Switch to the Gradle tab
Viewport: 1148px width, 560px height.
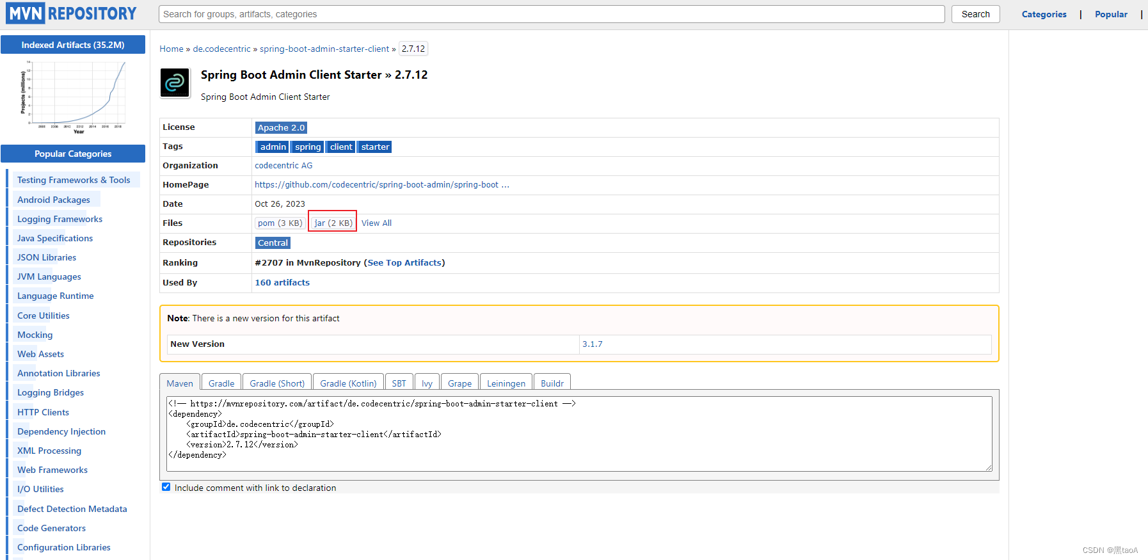tap(221, 383)
